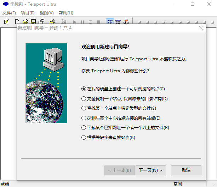The width and height of the screenshot is (217, 187).
Task: Click the NEW starburst toolbar icon
Action: tap(126, 22)
